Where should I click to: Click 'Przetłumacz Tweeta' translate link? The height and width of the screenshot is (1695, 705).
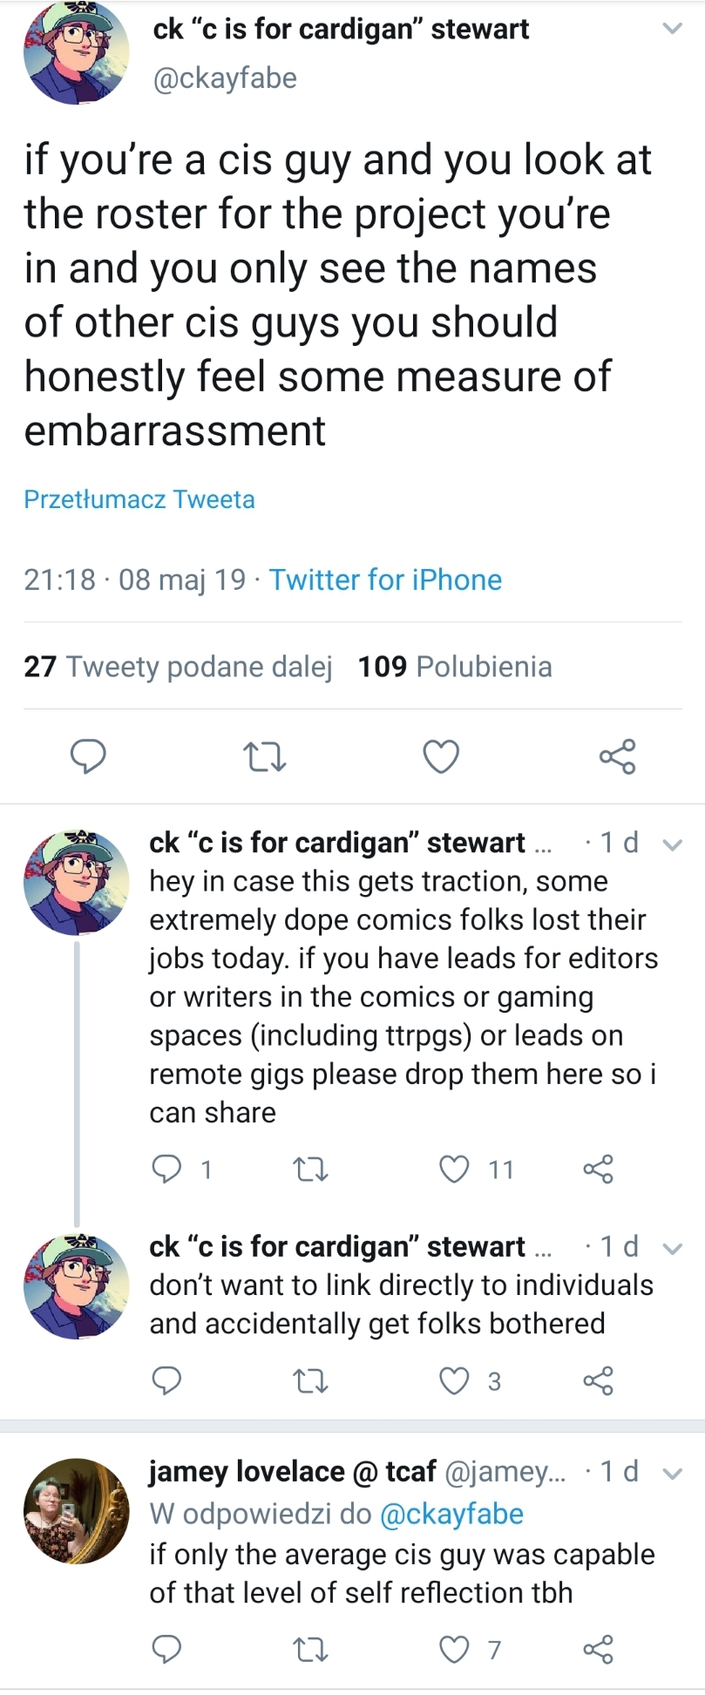(139, 499)
